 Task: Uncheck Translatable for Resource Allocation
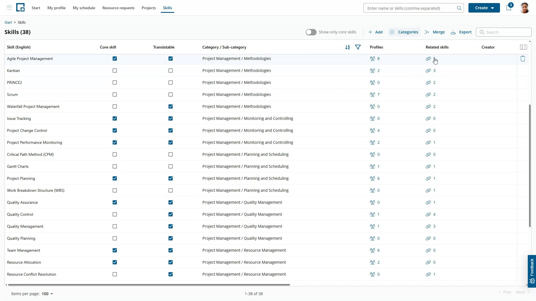[x=171, y=262]
